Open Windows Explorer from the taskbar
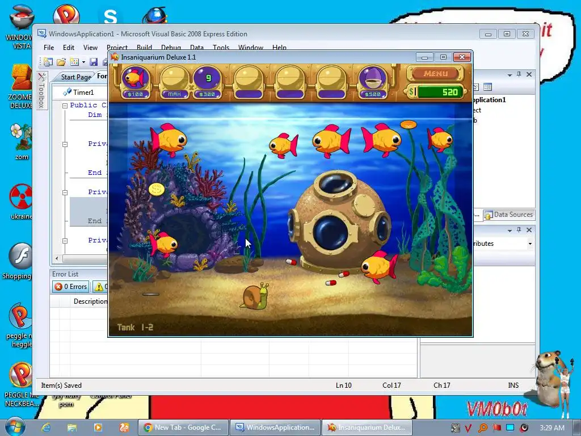Image resolution: width=581 pixels, height=436 pixels. pyautogui.click(x=72, y=427)
